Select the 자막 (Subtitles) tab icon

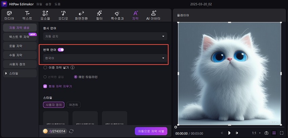coord(136,16)
